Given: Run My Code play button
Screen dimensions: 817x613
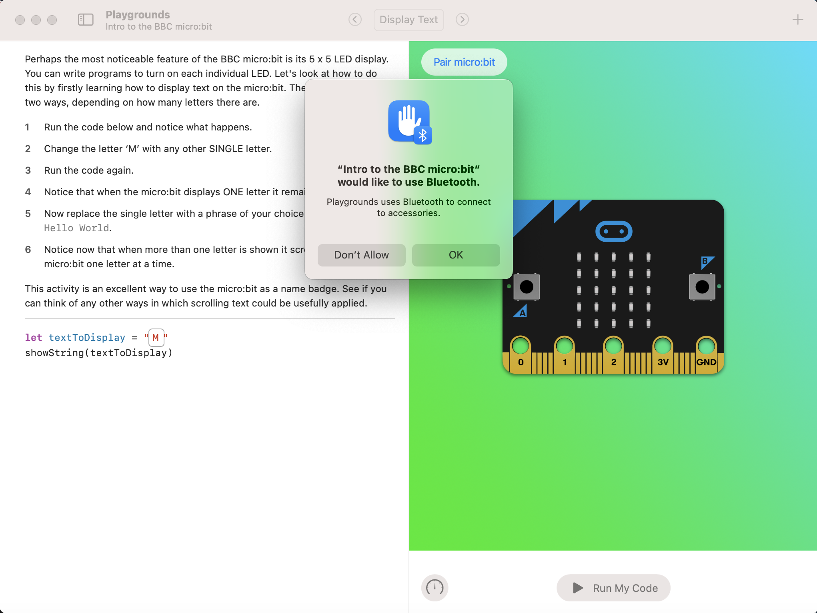Looking at the screenshot, I should [x=613, y=588].
